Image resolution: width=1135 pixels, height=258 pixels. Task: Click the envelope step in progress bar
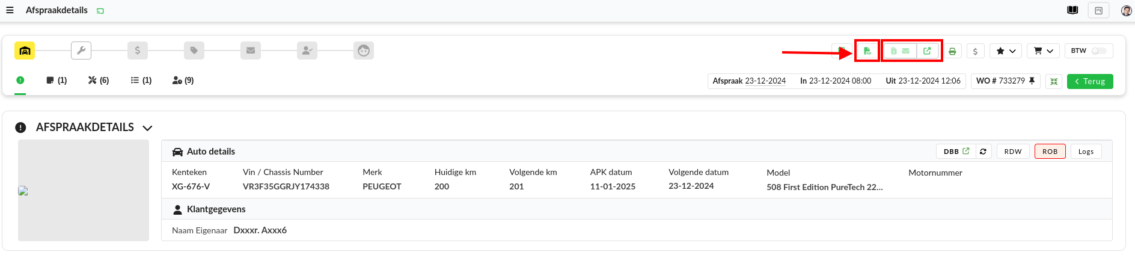251,51
